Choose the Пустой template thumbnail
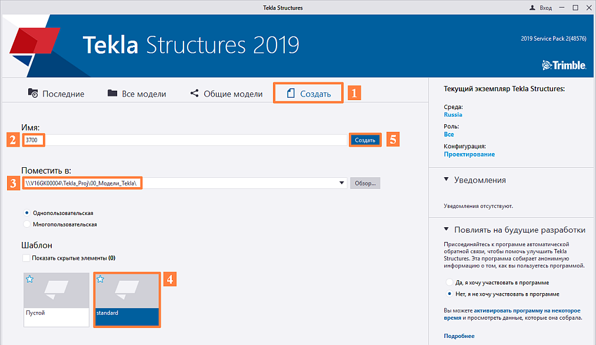The image size is (596, 345). click(x=56, y=300)
